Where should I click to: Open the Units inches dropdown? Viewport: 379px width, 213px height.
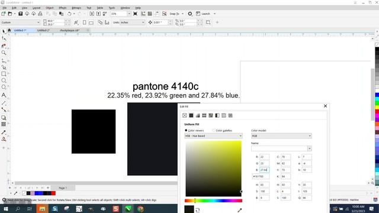point(132,22)
